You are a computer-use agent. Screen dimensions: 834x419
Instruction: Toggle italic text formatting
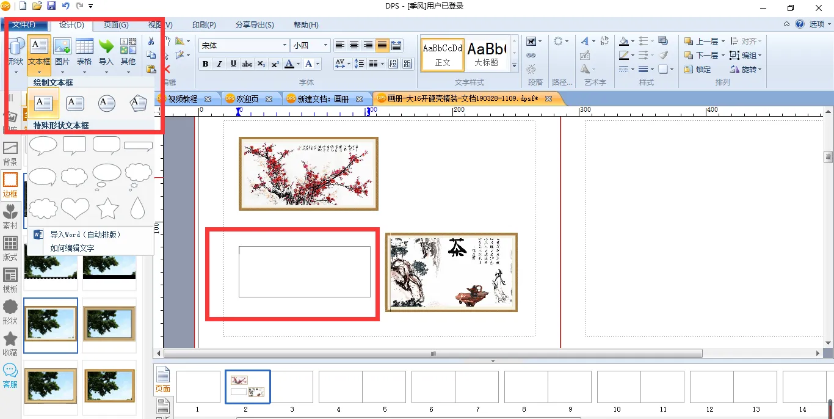coord(220,64)
